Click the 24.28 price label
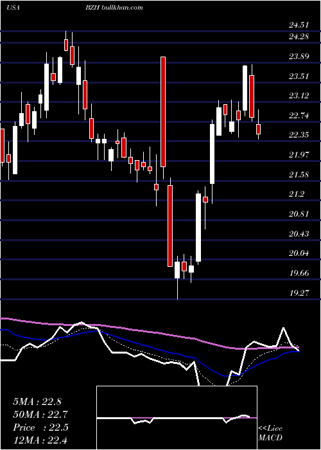 299,37
